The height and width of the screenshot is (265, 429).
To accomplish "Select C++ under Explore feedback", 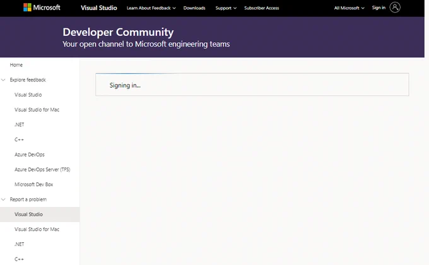I will (x=19, y=139).
